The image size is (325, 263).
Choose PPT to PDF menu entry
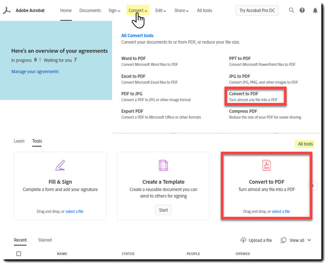(262, 61)
